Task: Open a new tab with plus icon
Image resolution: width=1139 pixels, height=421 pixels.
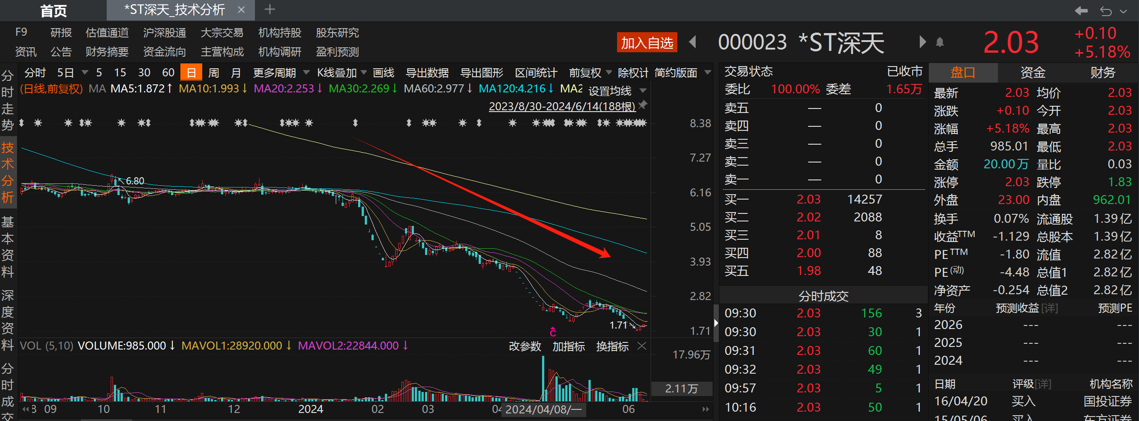Action: coord(270,9)
